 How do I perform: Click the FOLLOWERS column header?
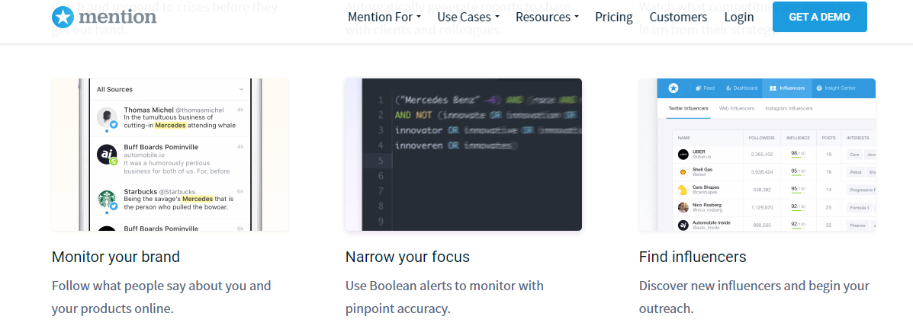coord(762,139)
